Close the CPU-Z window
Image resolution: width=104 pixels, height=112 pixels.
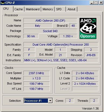click(101, 3)
